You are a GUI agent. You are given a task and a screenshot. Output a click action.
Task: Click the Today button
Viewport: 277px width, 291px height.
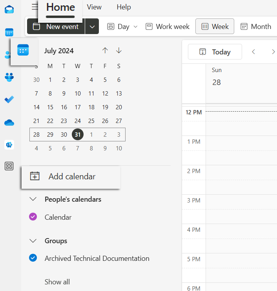tap(215, 52)
